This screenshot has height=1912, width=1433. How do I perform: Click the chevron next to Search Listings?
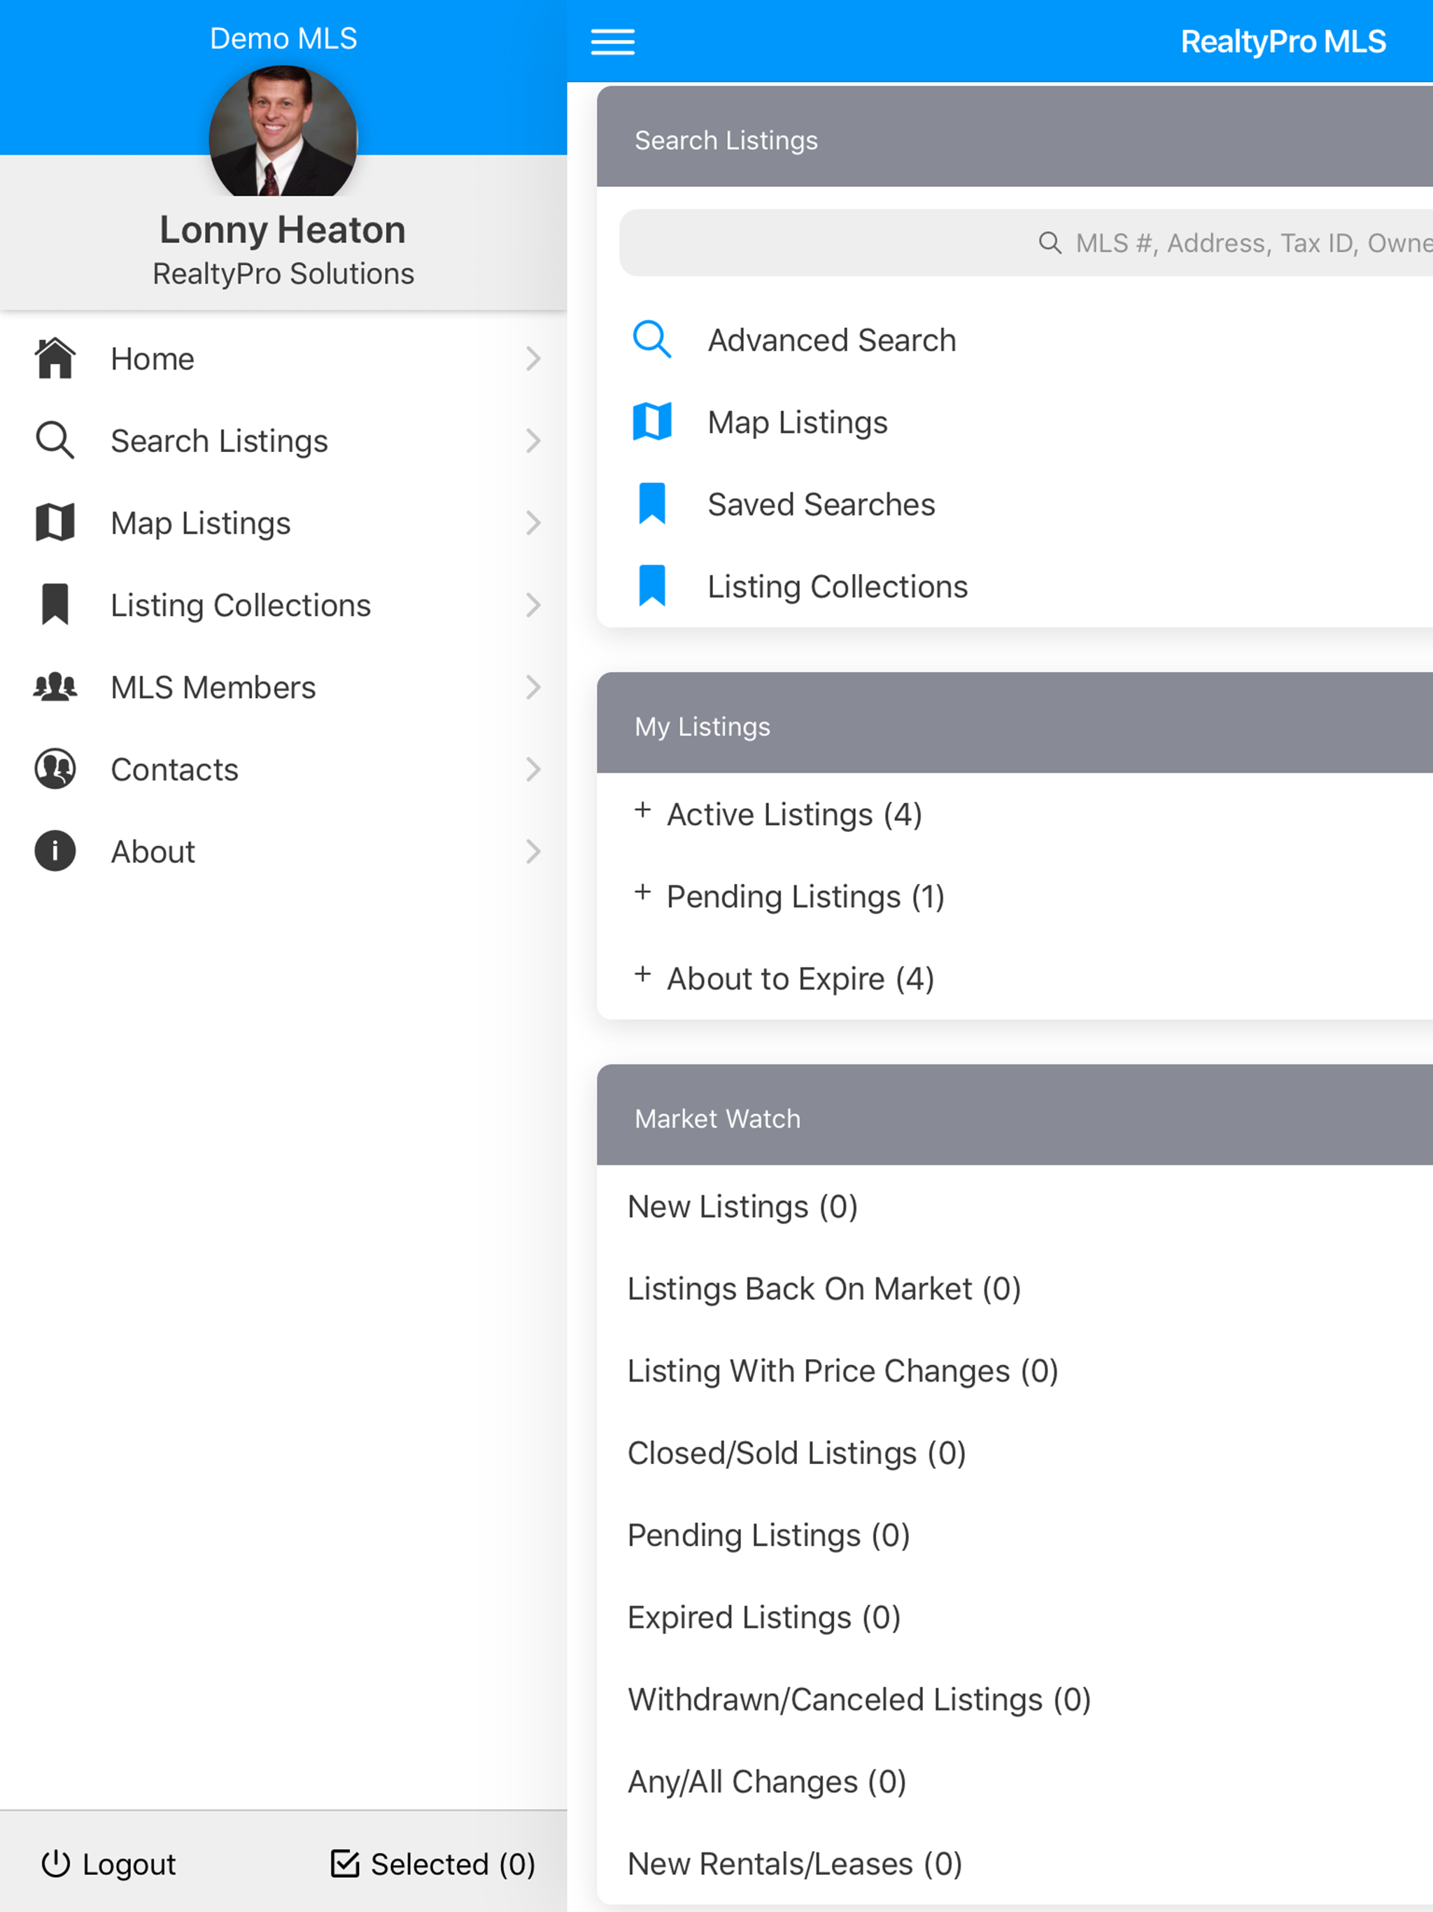pyautogui.click(x=533, y=441)
